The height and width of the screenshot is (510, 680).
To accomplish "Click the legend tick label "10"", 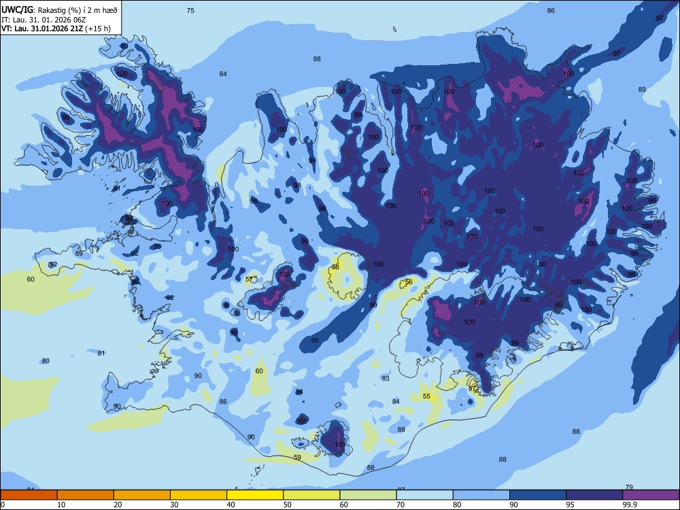I will click(x=61, y=505).
